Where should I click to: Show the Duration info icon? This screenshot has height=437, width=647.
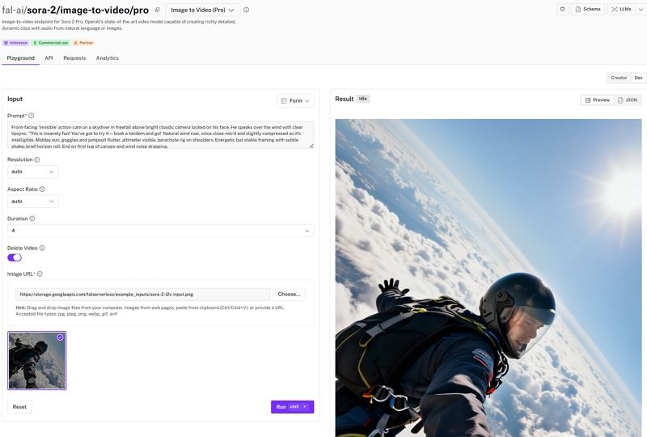point(32,218)
